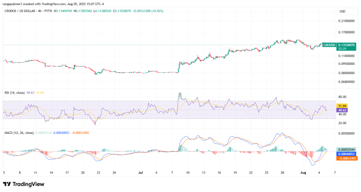Click the 0.00052544 histogram axis tag
361x192 pixels.
pos(346,150)
